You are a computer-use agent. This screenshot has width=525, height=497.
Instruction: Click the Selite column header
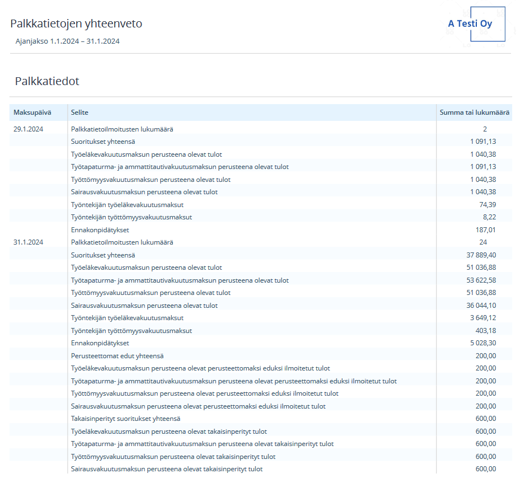point(79,112)
